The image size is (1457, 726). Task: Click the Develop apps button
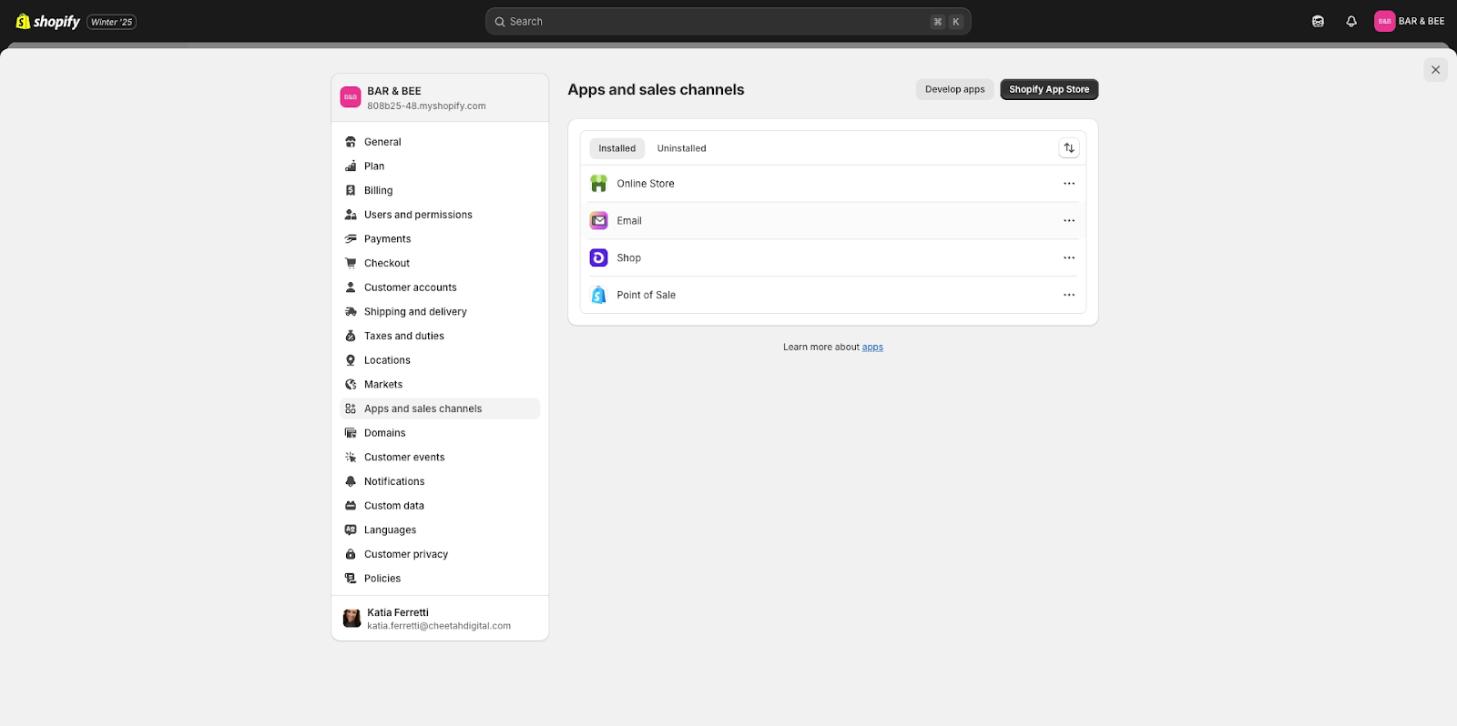click(x=954, y=89)
